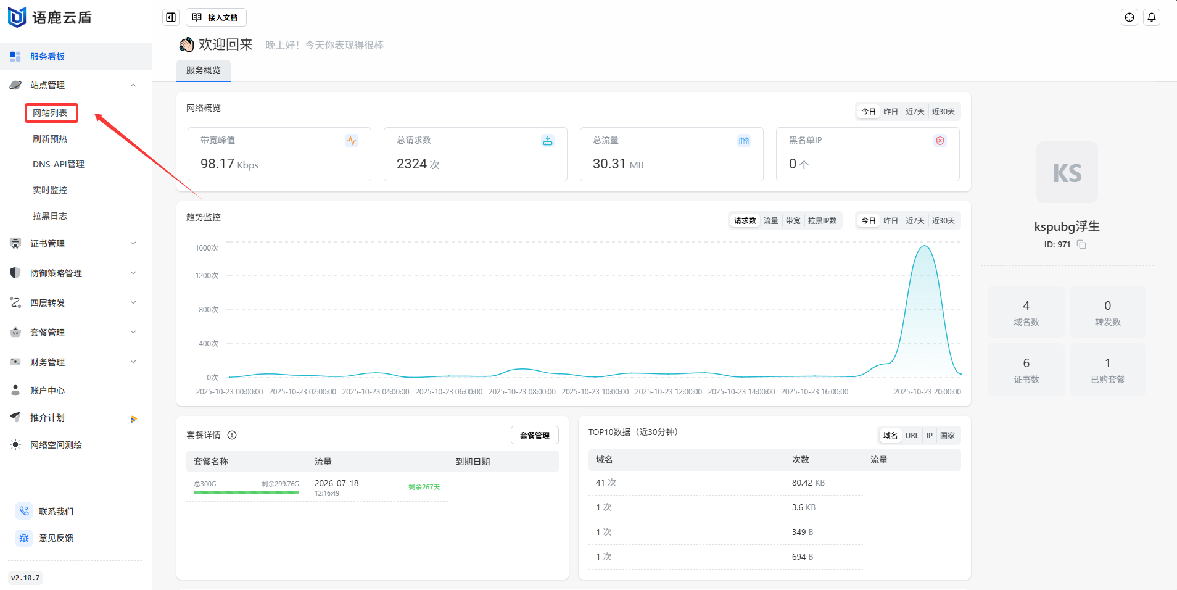Click the sidebar collapse icon
This screenshot has height=590, width=1177.
coord(171,17)
